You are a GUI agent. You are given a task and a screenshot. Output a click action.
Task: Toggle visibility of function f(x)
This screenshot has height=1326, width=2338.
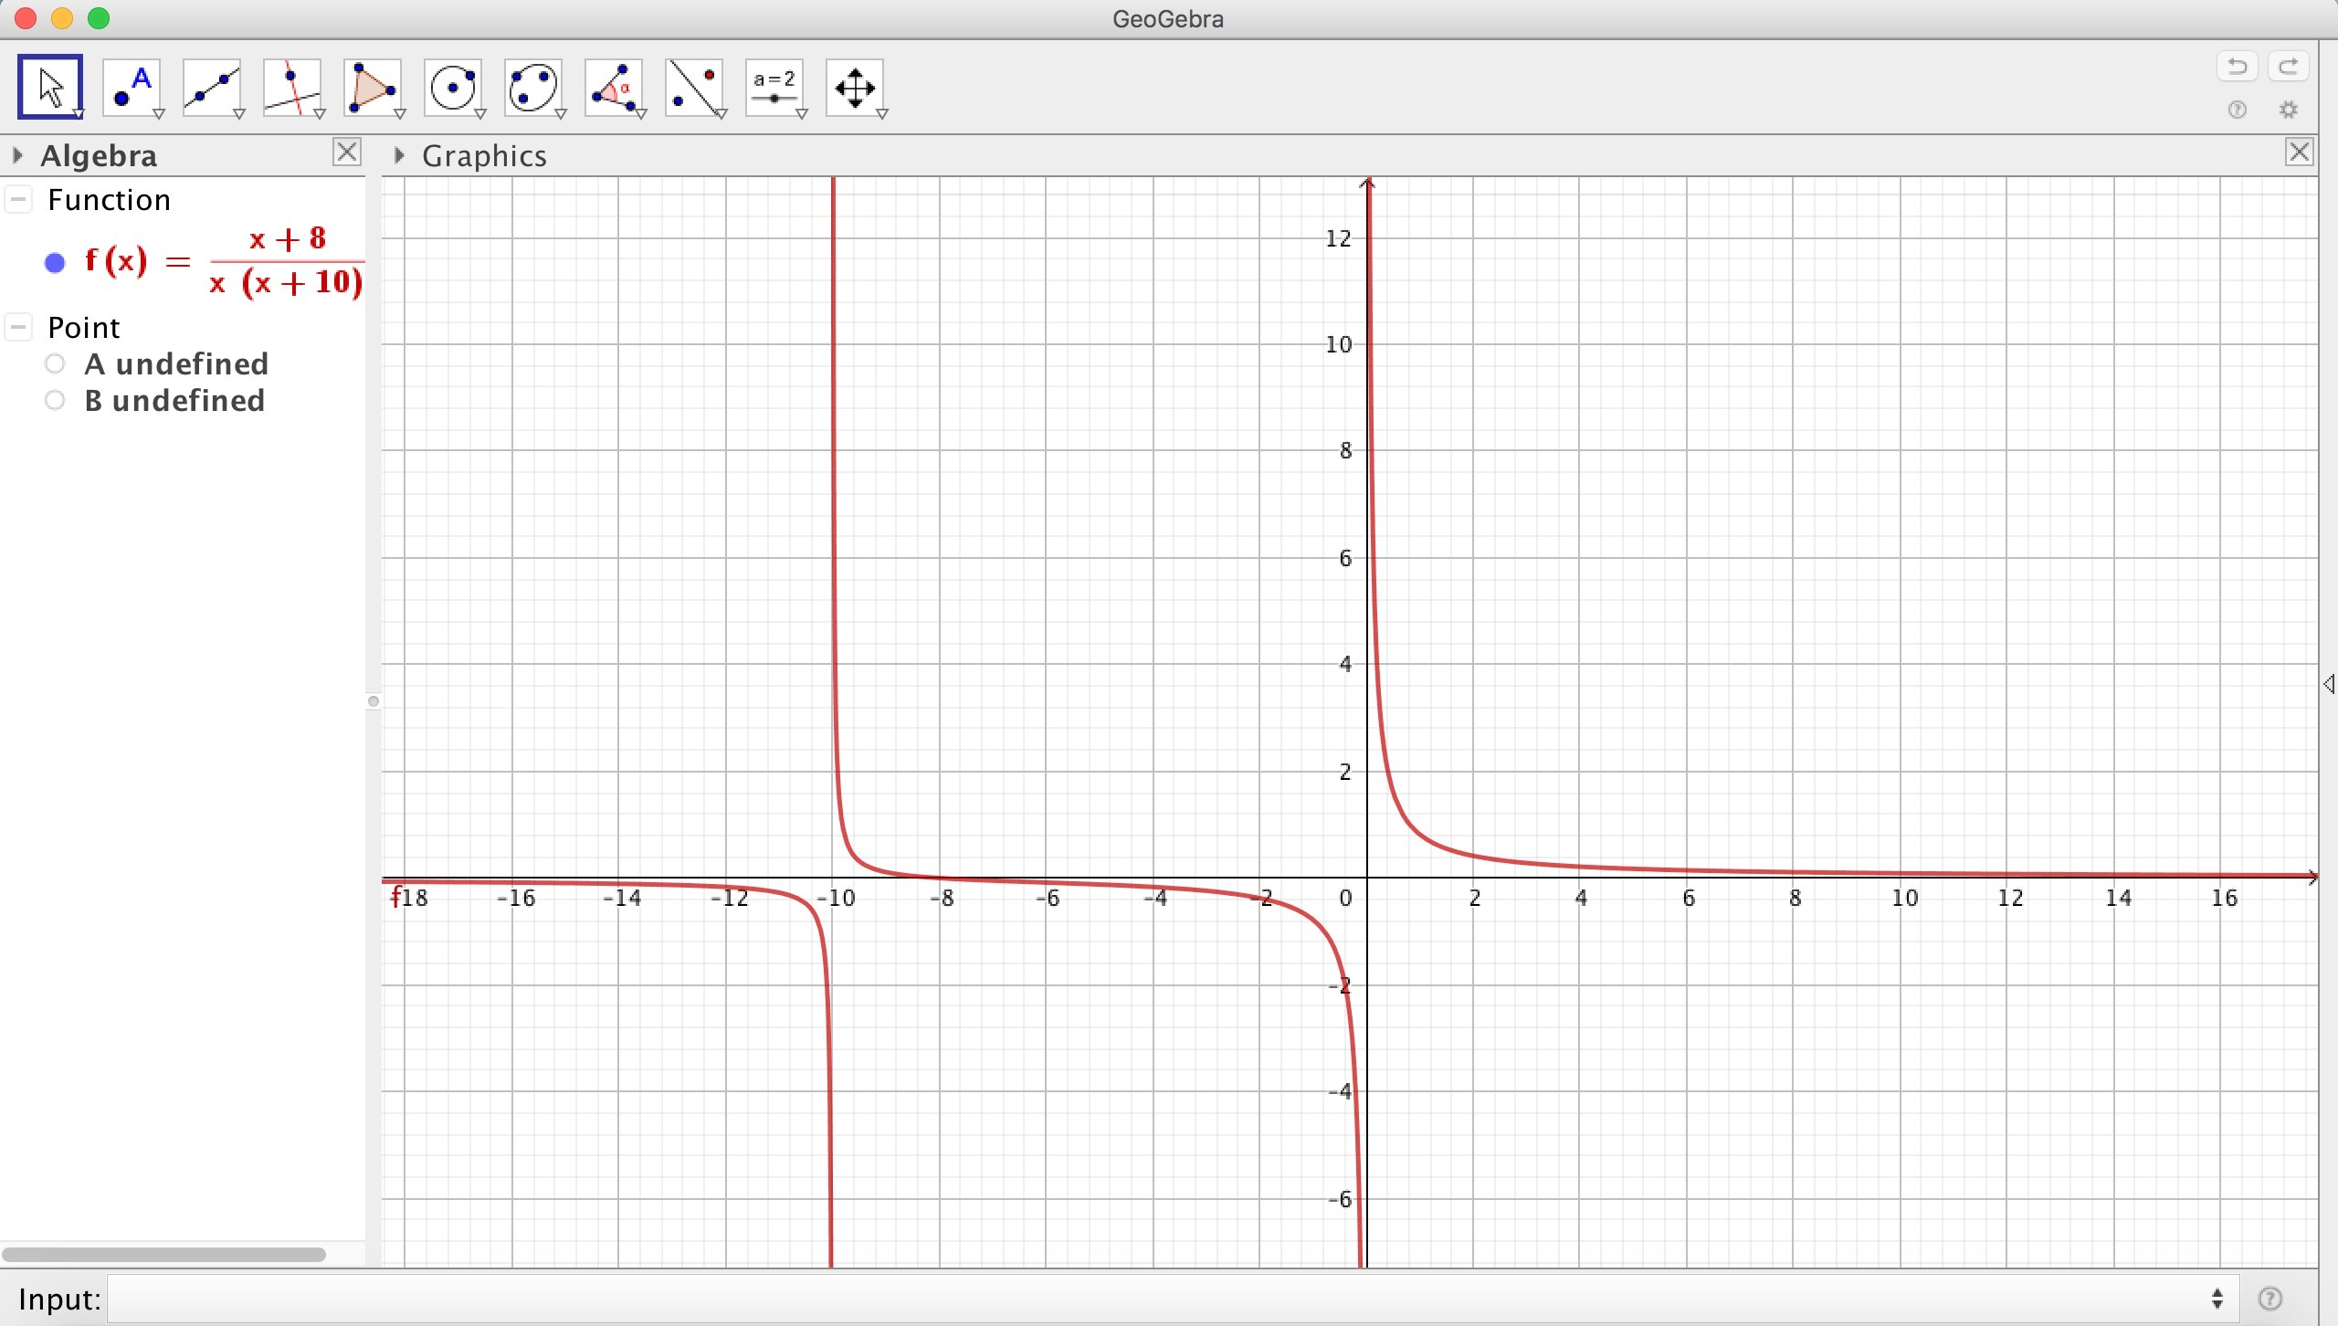[55, 263]
